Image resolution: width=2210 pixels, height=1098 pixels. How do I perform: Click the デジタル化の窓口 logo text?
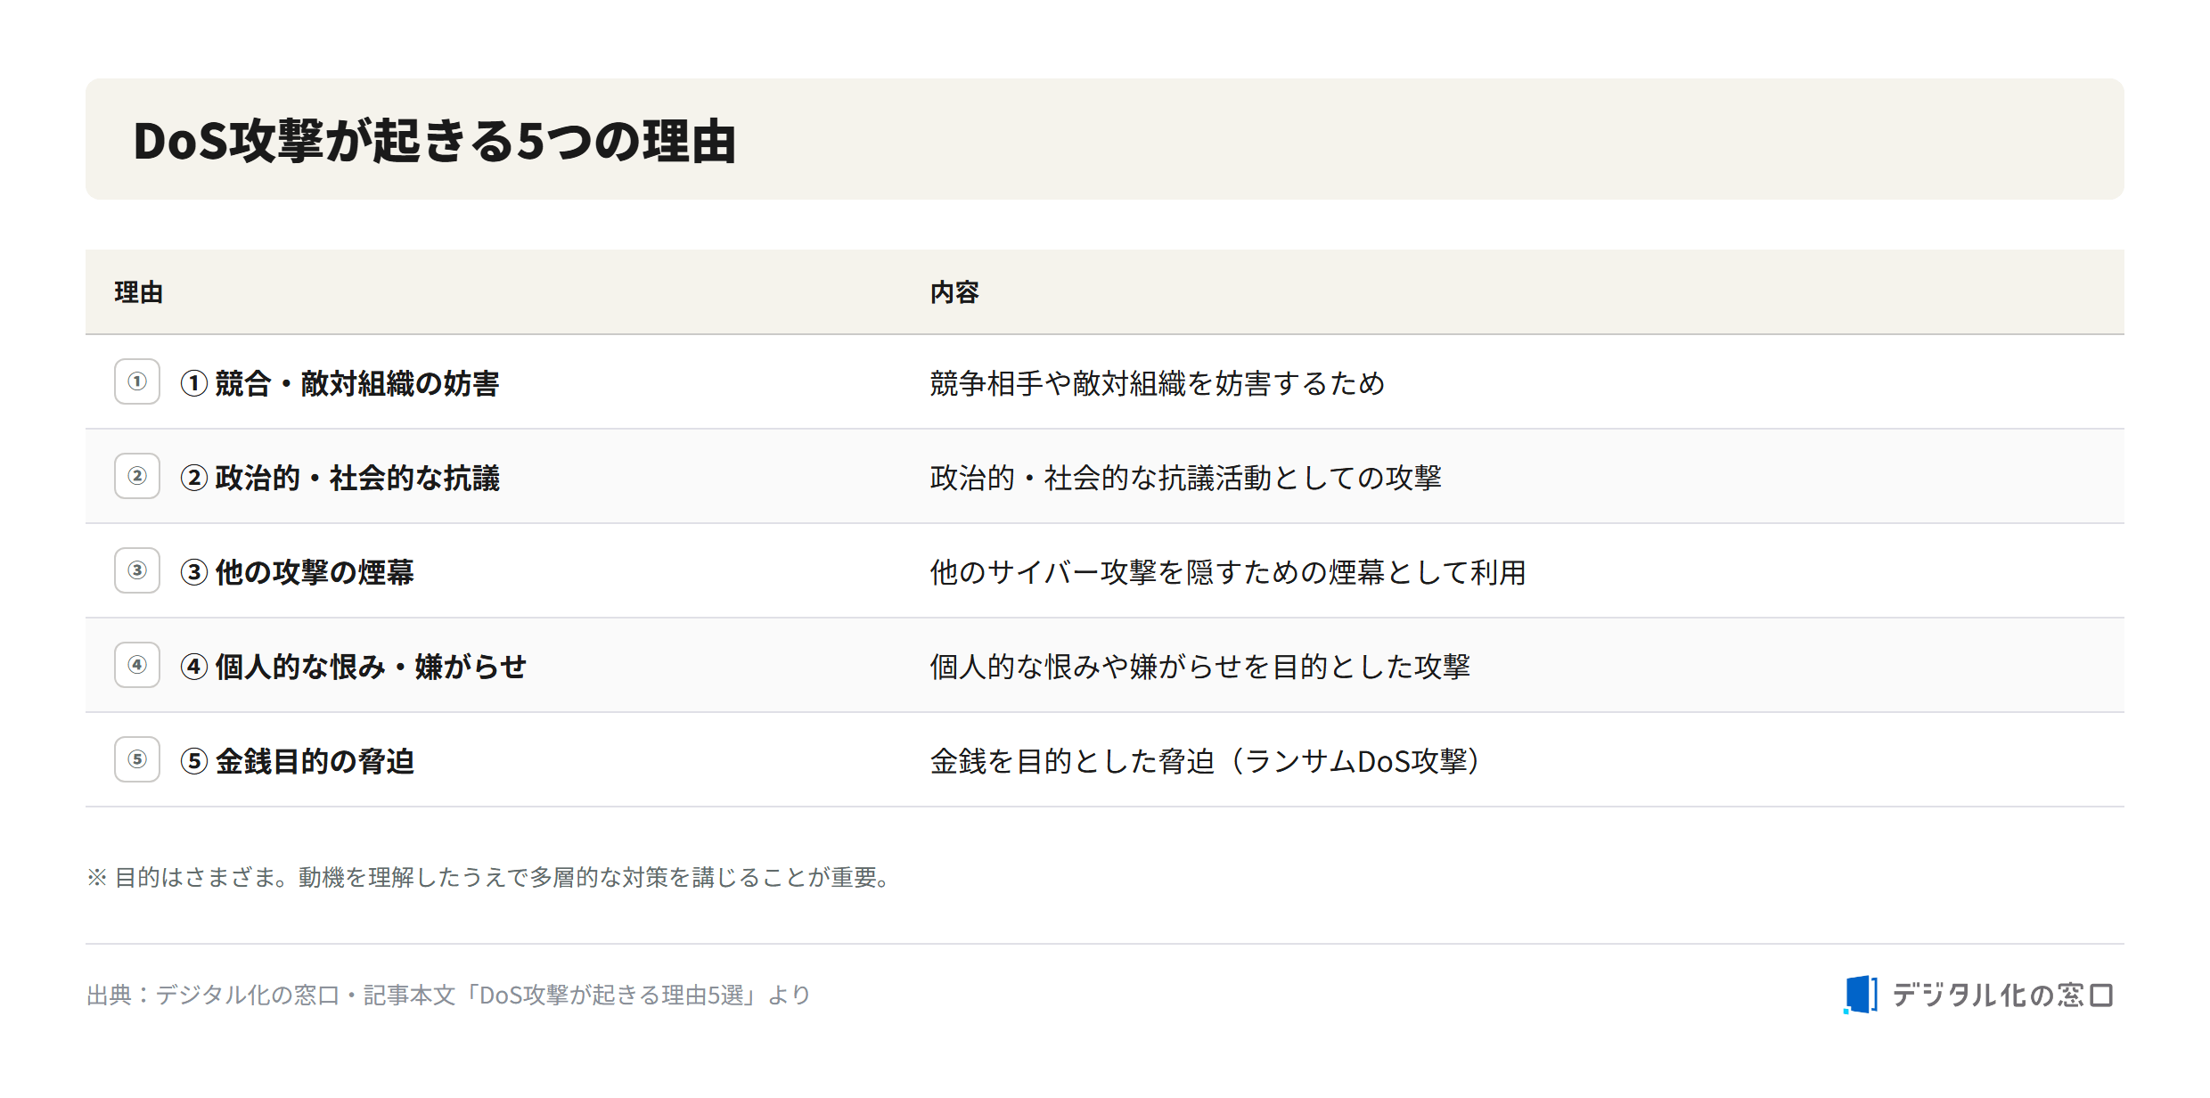[2001, 995]
